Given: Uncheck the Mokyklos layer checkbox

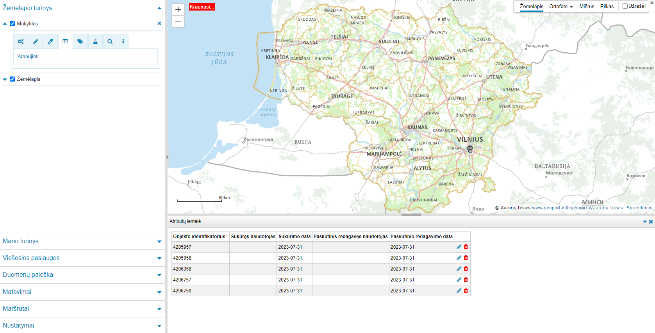Looking at the screenshot, I should coord(12,24).
